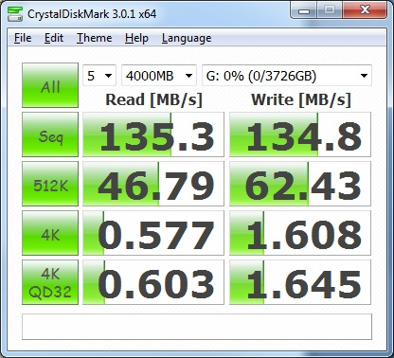Open the Language menu
The width and height of the screenshot is (394, 358).
[187, 38]
